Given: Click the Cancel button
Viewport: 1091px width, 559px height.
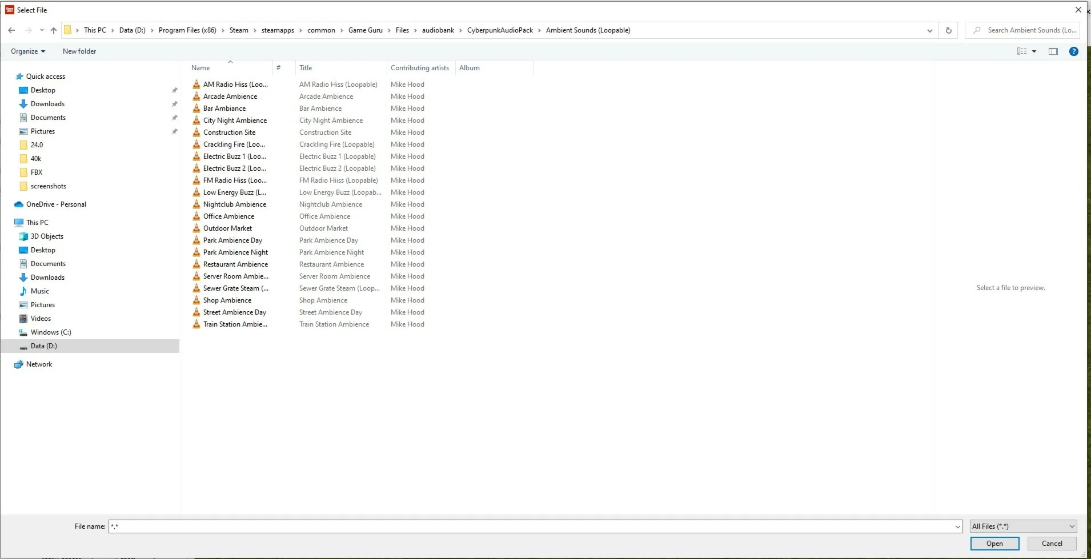Looking at the screenshot, I should point(1052,544).
